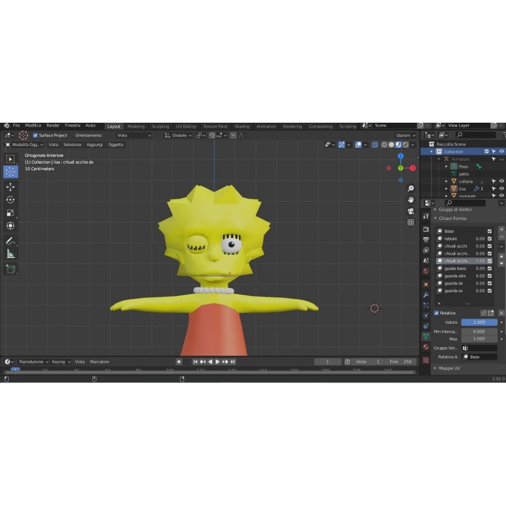Image resolution: width=506 pixels, height=506 pixels.
Task: Switch to wireframe viewport shading
Action: (x=384, y=145)
